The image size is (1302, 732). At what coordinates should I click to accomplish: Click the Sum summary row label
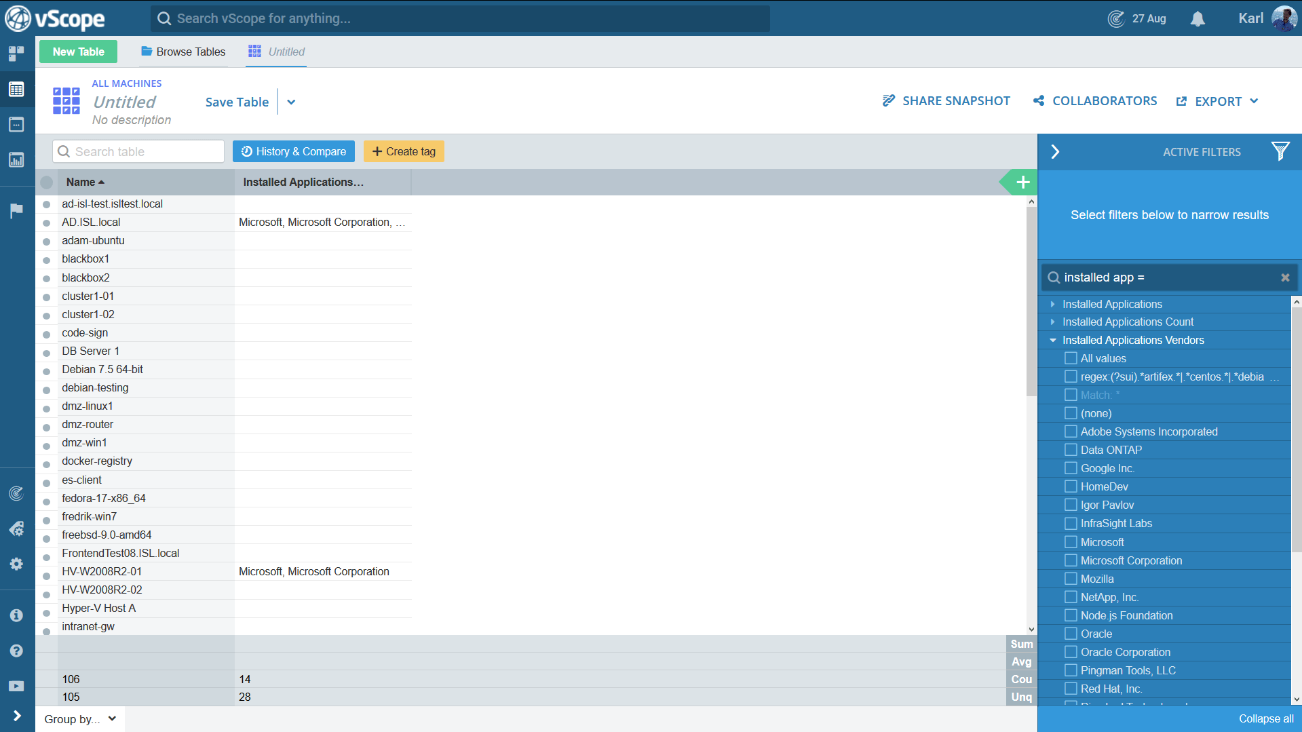[1021, 644]
